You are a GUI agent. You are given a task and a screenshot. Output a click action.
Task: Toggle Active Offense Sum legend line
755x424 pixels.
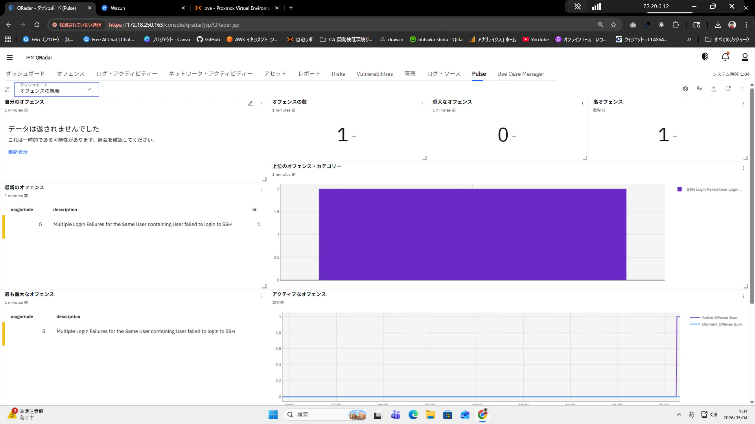695,318
